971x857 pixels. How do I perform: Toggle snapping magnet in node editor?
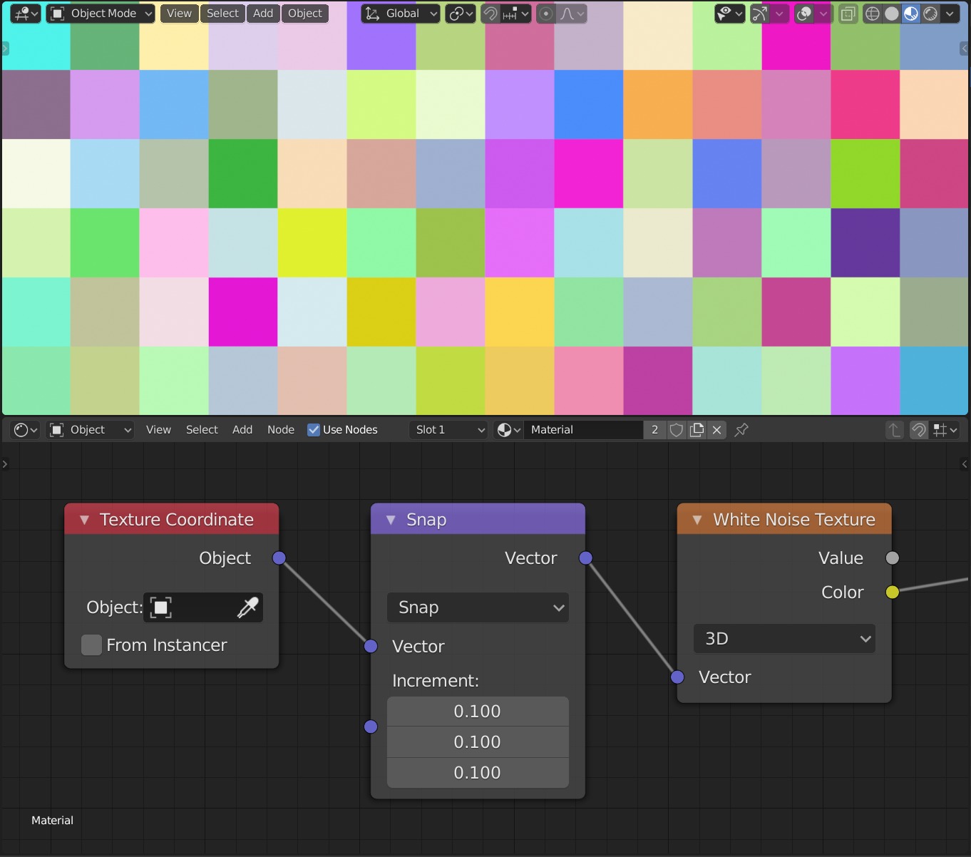point(919,430)
